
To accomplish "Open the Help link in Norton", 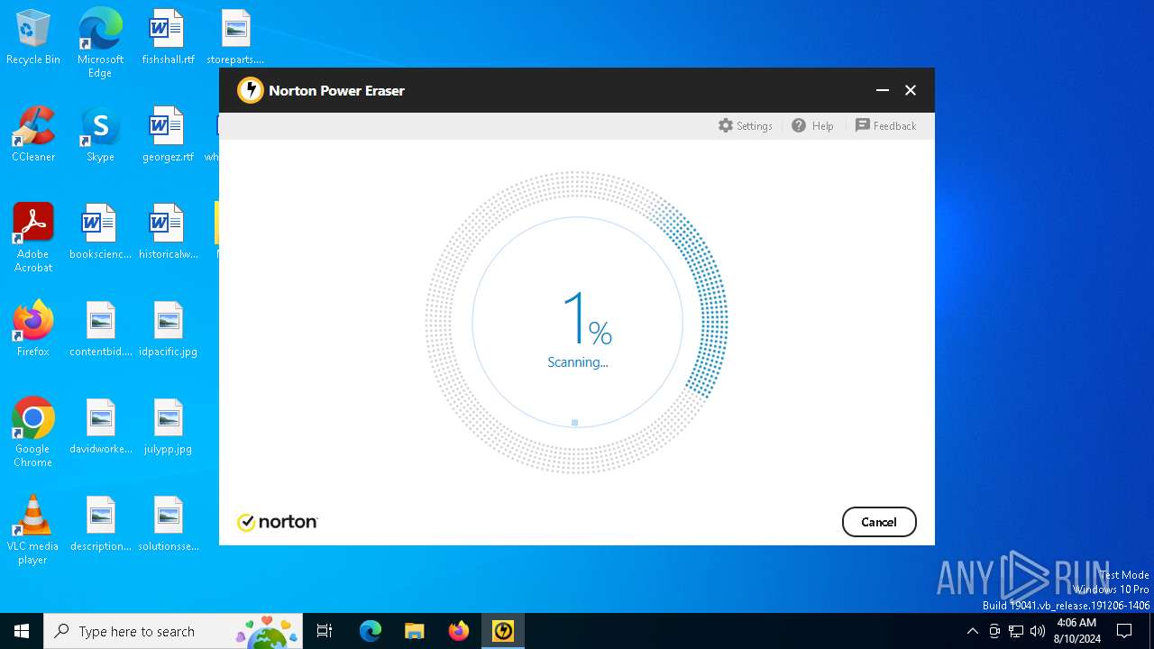I will click(812, 125).
